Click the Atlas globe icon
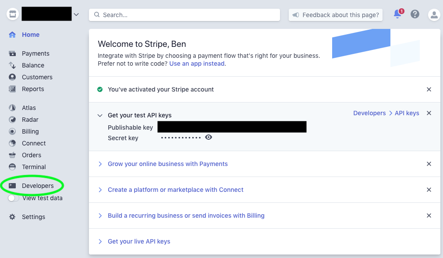Screen dimensions: 443x258 13,108
